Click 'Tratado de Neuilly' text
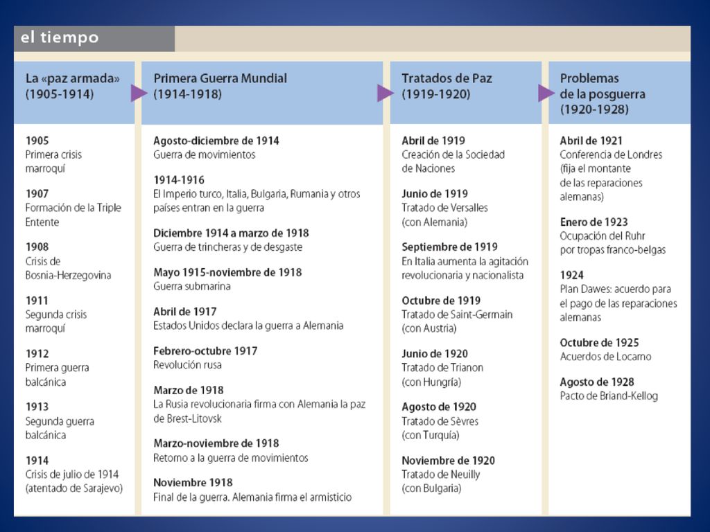The image size is (710, 532). coord(440,475)
